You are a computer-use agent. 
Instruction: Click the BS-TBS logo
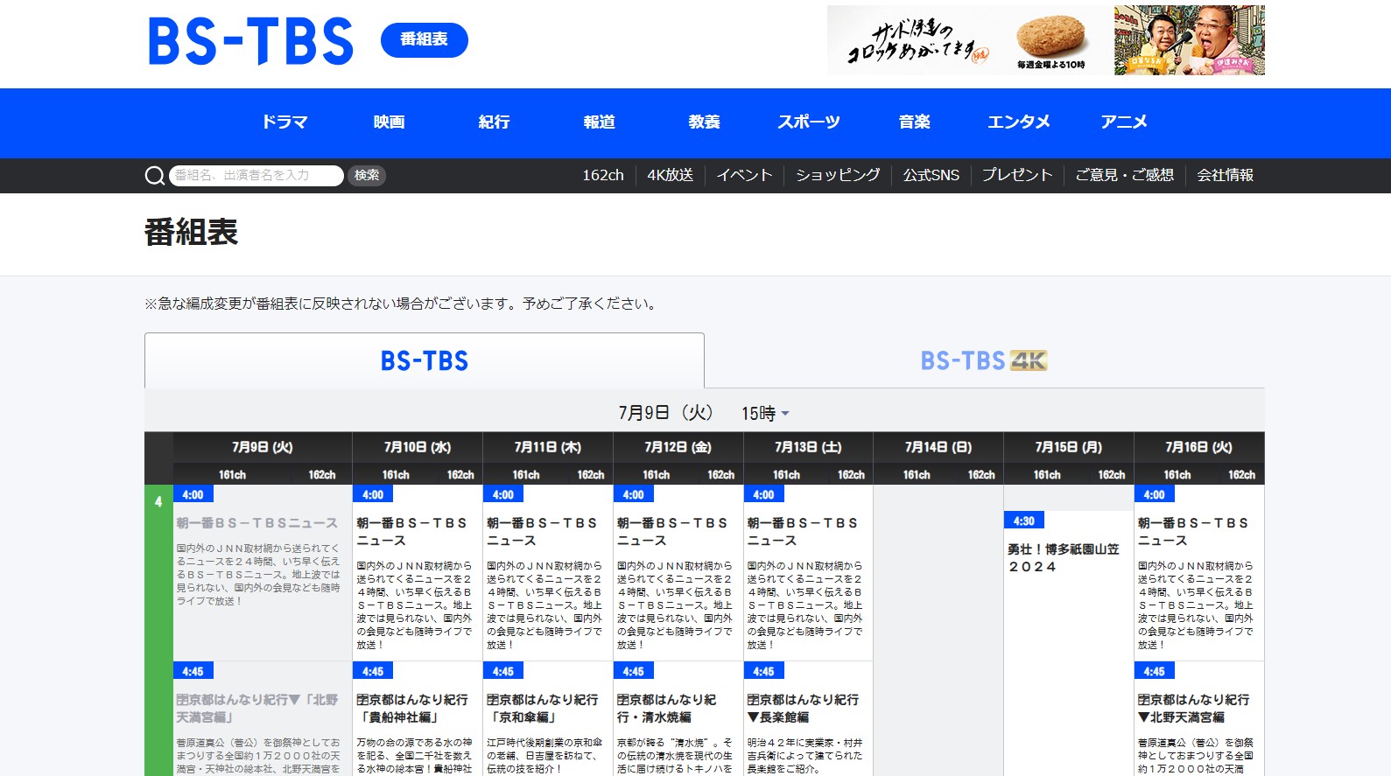click(251, 41)
